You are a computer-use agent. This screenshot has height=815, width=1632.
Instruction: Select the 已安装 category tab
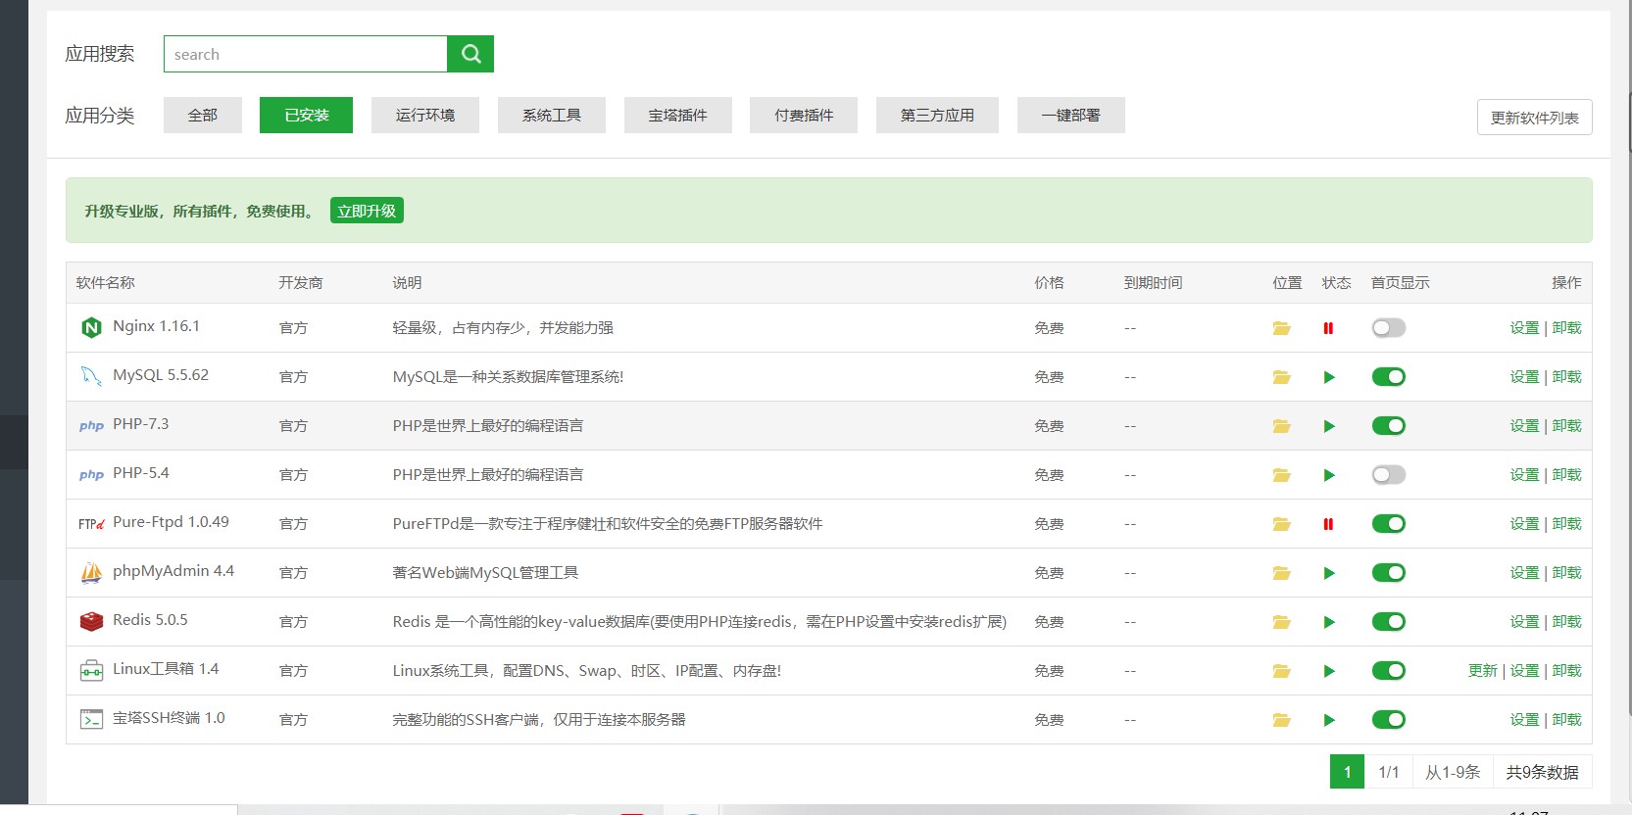click(x=306, y=115)
